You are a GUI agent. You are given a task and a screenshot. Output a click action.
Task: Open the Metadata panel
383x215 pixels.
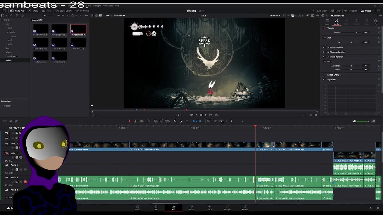pos(351,11)
